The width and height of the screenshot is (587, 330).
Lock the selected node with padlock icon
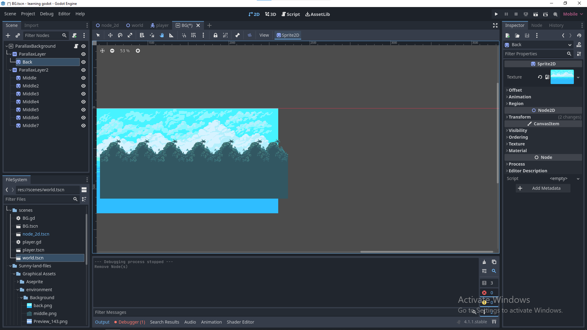pyautogui.click(x=216, y=35)
